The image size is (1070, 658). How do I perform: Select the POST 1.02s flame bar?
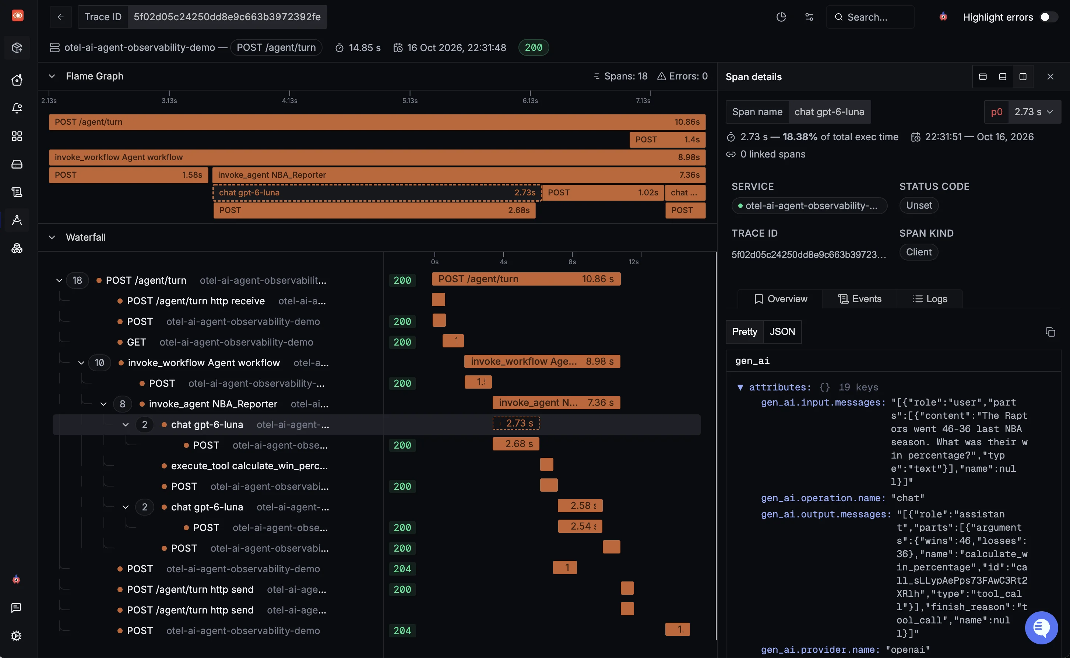pyautogui.click(x=603, y=192)
